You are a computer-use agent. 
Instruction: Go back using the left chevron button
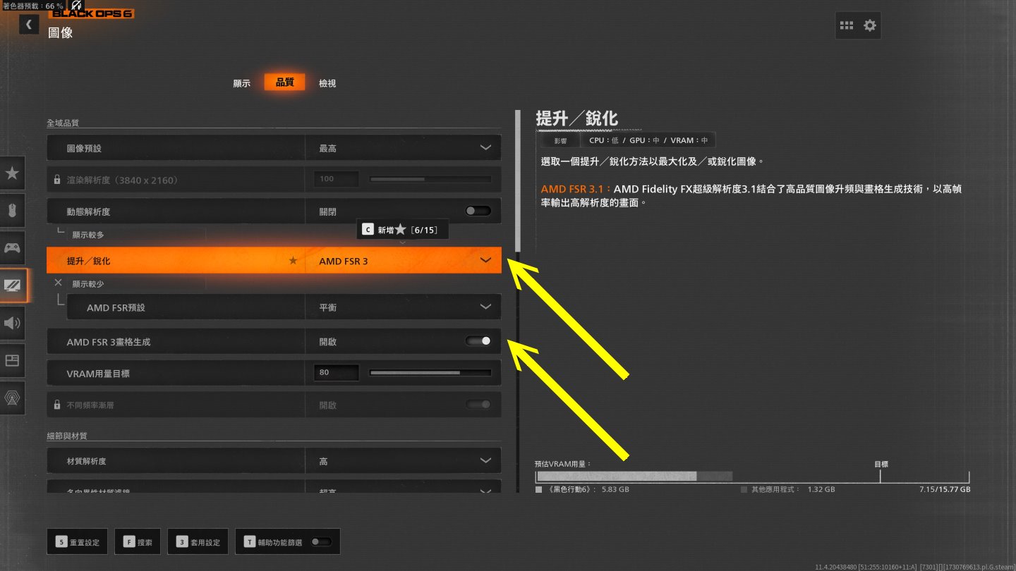[x=28, y=25]
